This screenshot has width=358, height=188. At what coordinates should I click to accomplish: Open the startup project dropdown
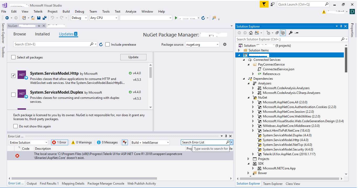pyautogui.click(x=146, y=18)
